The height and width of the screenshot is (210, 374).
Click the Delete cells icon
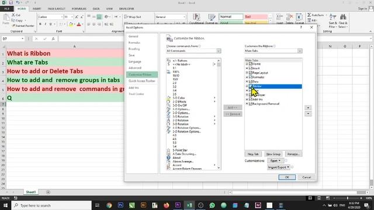[289, 17]
